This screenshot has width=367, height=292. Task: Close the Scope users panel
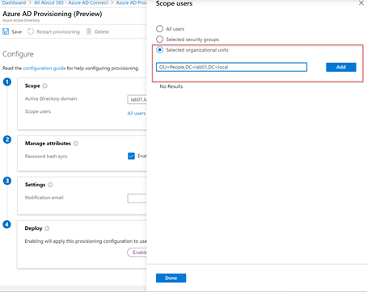tap(361, 3)
